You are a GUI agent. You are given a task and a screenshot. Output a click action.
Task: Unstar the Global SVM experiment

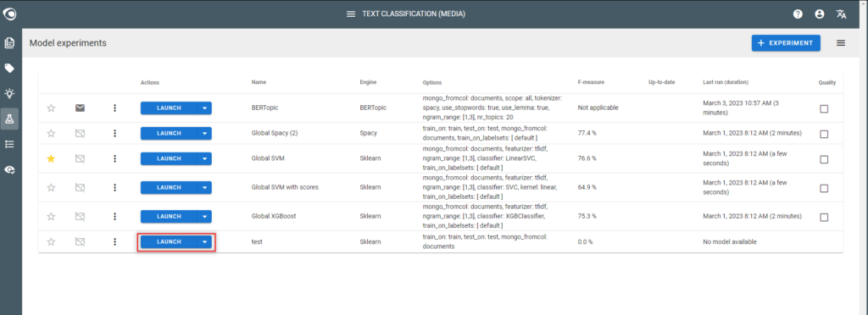(51, 159)
